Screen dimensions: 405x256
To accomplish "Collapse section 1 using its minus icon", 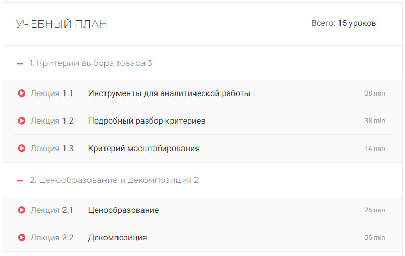I will tap(20, 64).
